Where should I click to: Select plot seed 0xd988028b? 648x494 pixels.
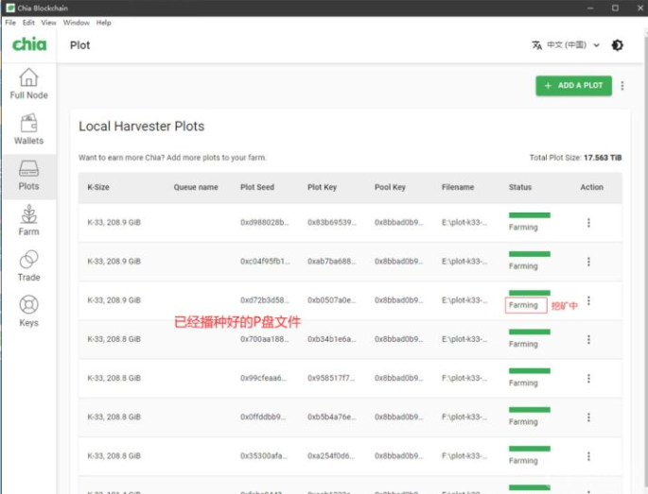point(265,223)
